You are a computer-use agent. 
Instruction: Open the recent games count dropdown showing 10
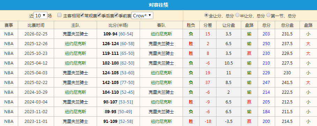click(x=40, y=16)
